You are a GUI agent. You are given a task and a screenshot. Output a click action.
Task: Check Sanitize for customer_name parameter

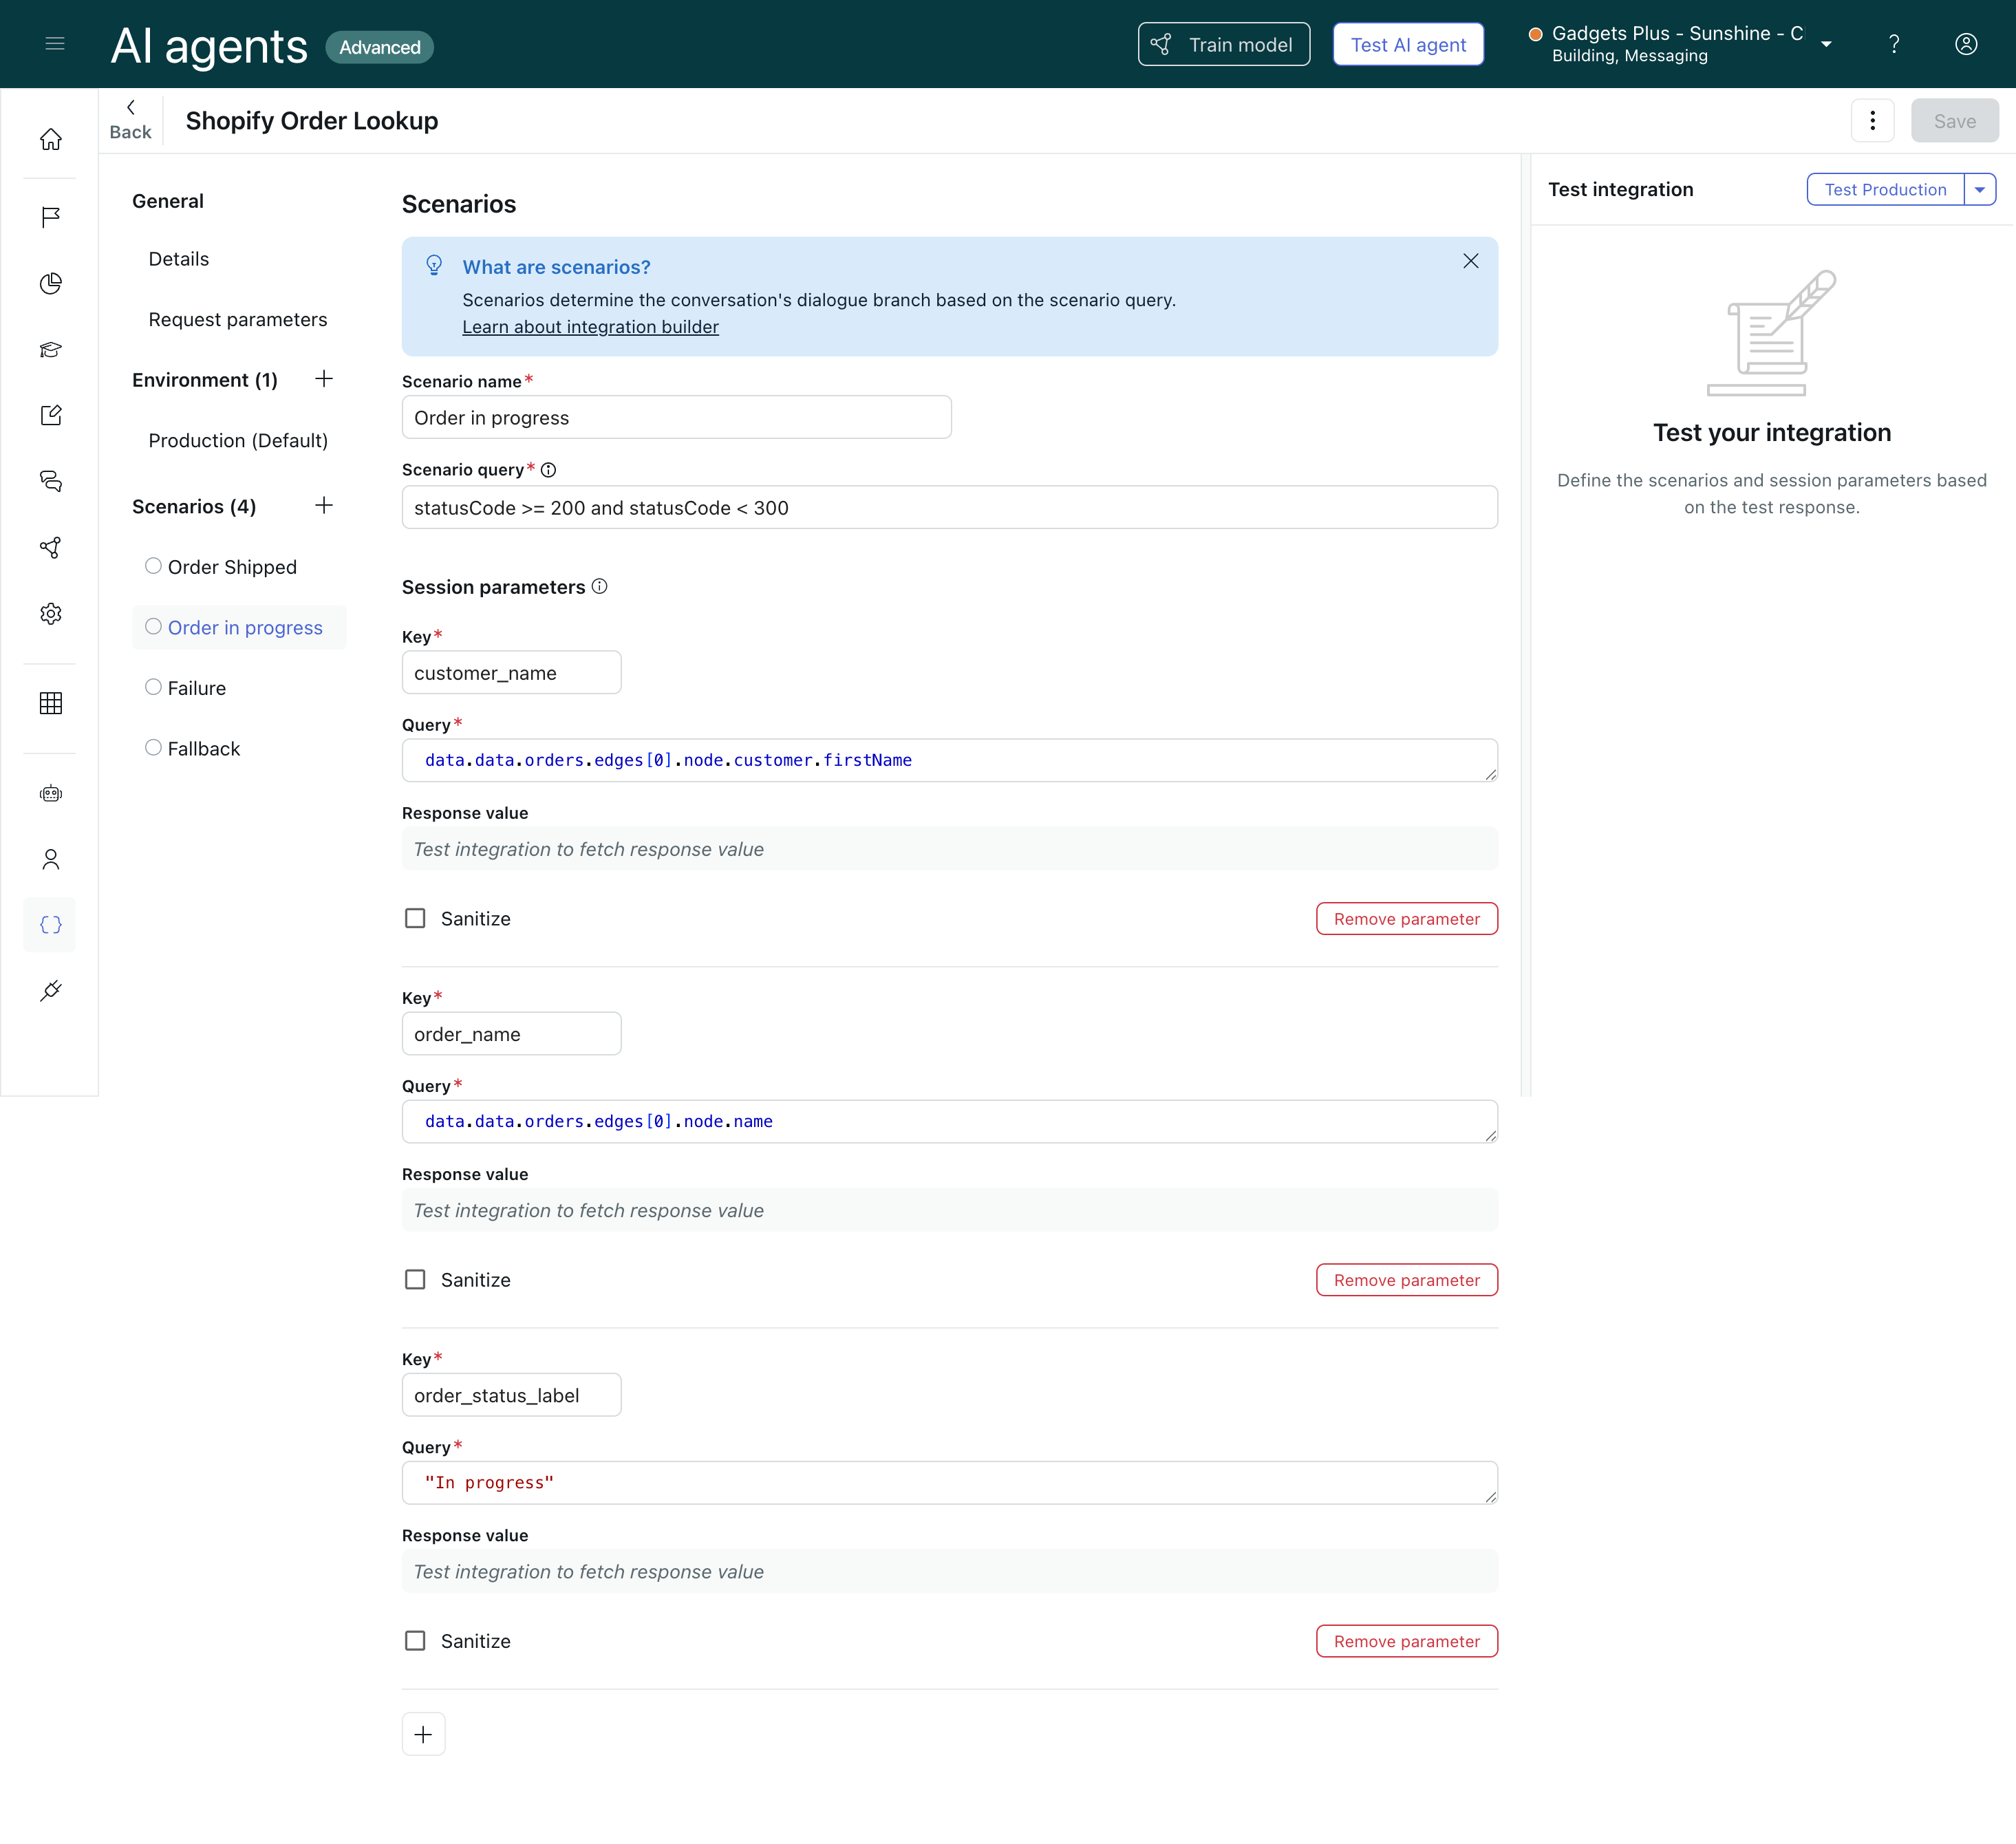(x=415, y=918)
